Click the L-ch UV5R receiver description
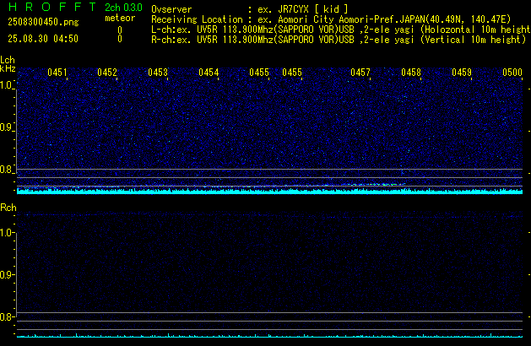 [341, 30]
